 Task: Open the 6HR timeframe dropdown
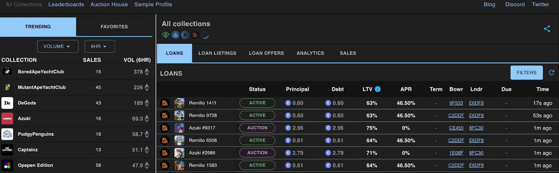[x=100, y=46]
